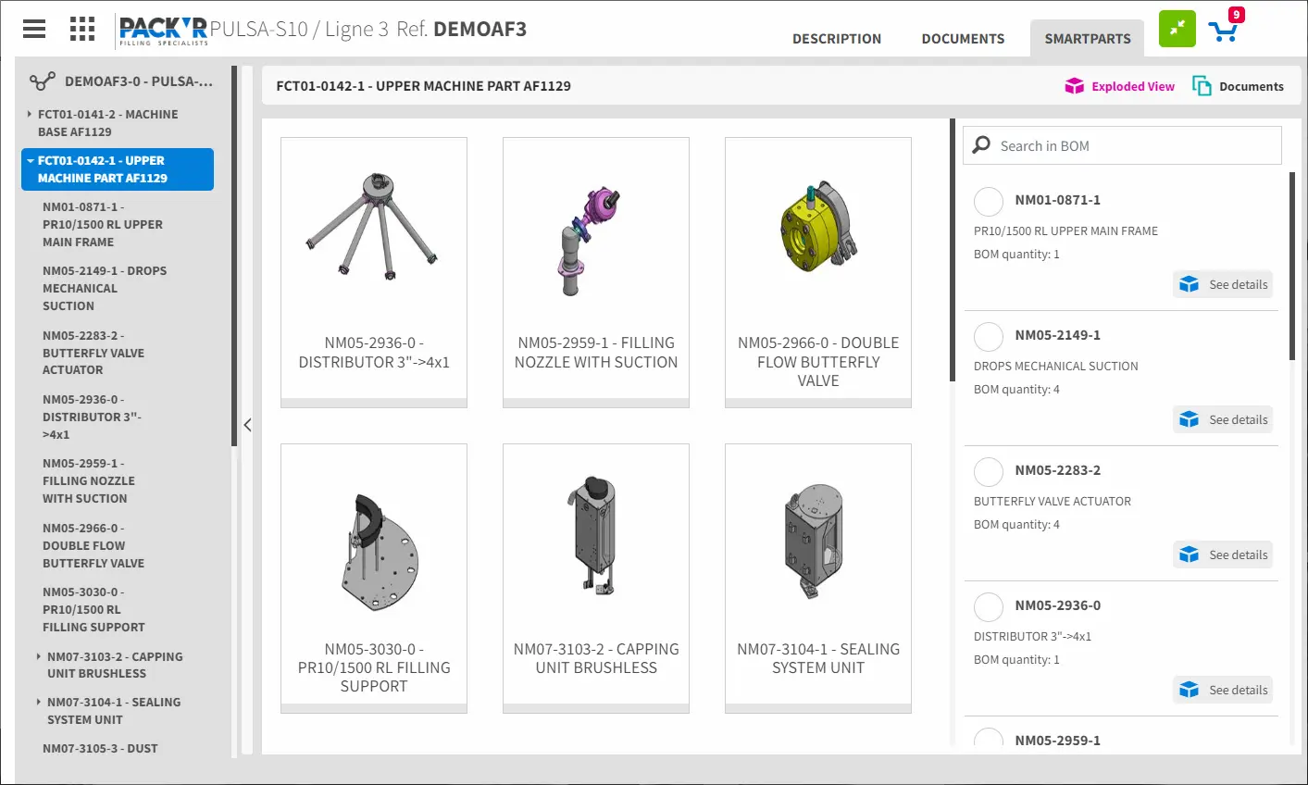
Task: Click the PACK'R logo
Action: pos(163,30)
